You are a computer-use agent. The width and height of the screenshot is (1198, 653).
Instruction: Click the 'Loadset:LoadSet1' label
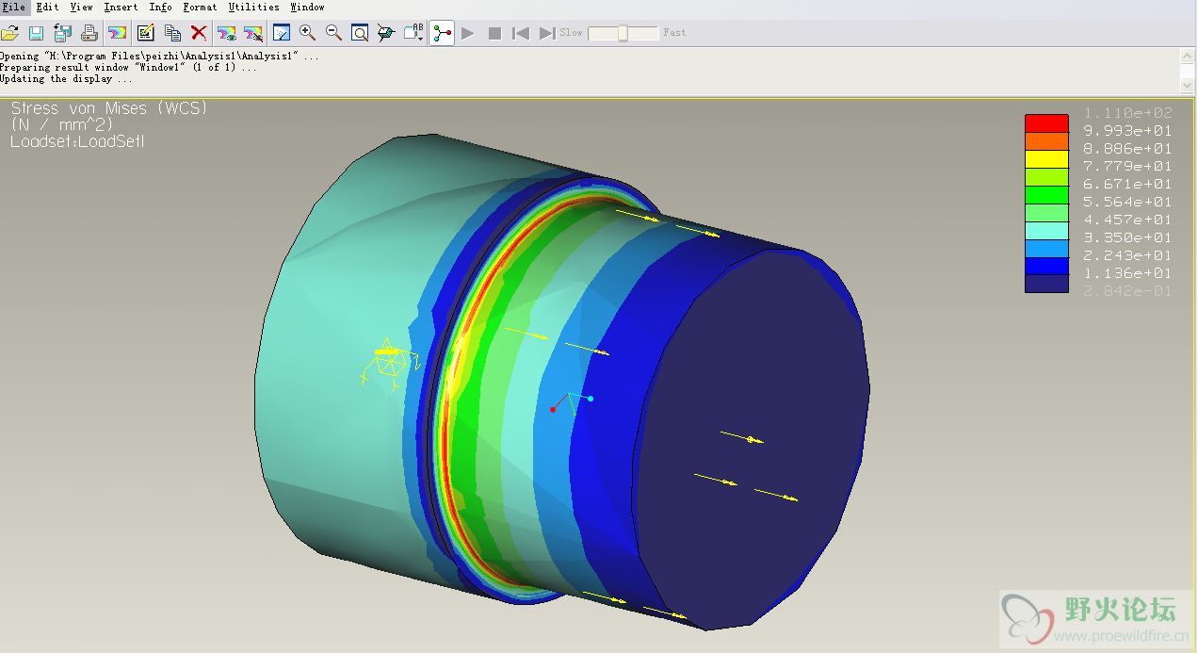tap(77, 142)
